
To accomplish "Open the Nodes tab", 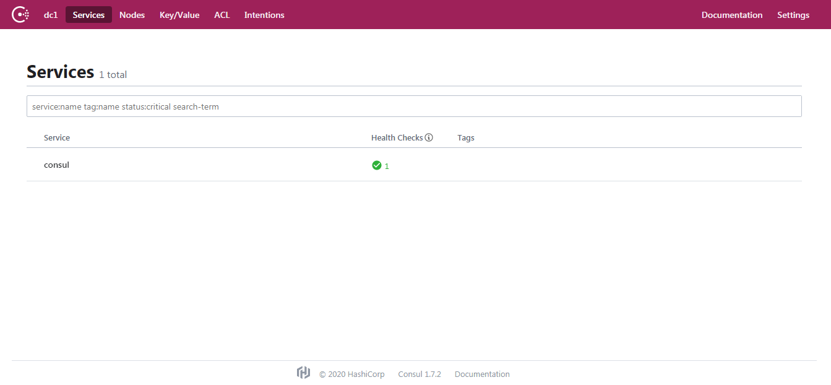I will click(x=132, y=15).
